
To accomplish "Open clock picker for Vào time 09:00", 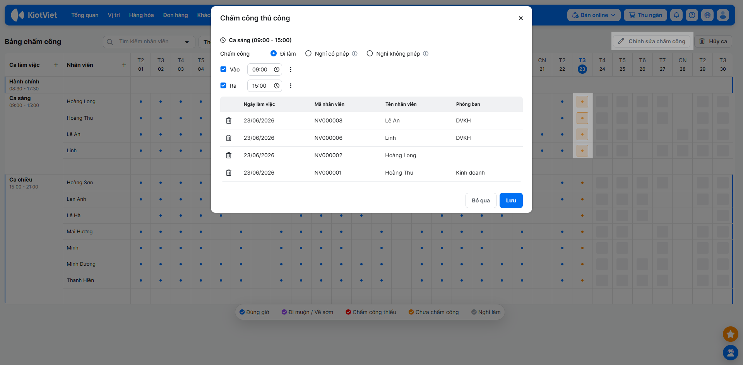I will [277, 70].
